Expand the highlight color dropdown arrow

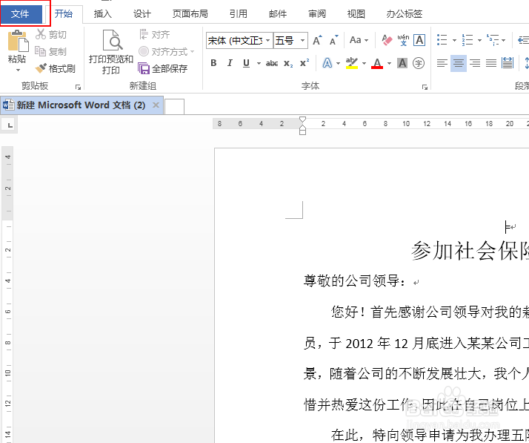[x=364, y=63]
